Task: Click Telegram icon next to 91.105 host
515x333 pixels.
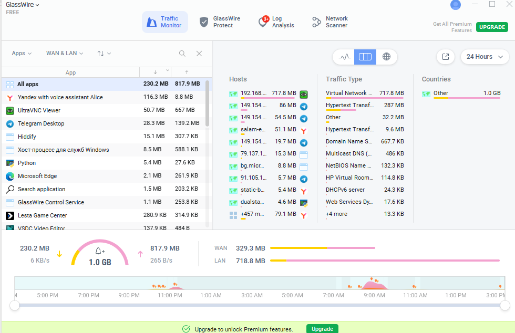Action: click(304, 179)
